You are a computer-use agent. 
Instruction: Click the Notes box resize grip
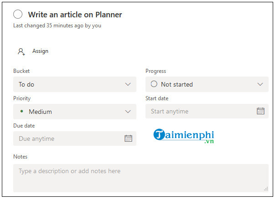[x=265, y=189]
